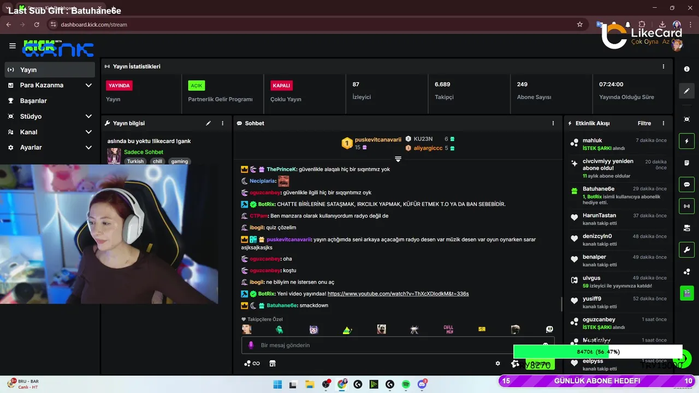699x393 pixels.
Task: Collapse the pinned leaderboard using the arrow
Action: point(398,159)
